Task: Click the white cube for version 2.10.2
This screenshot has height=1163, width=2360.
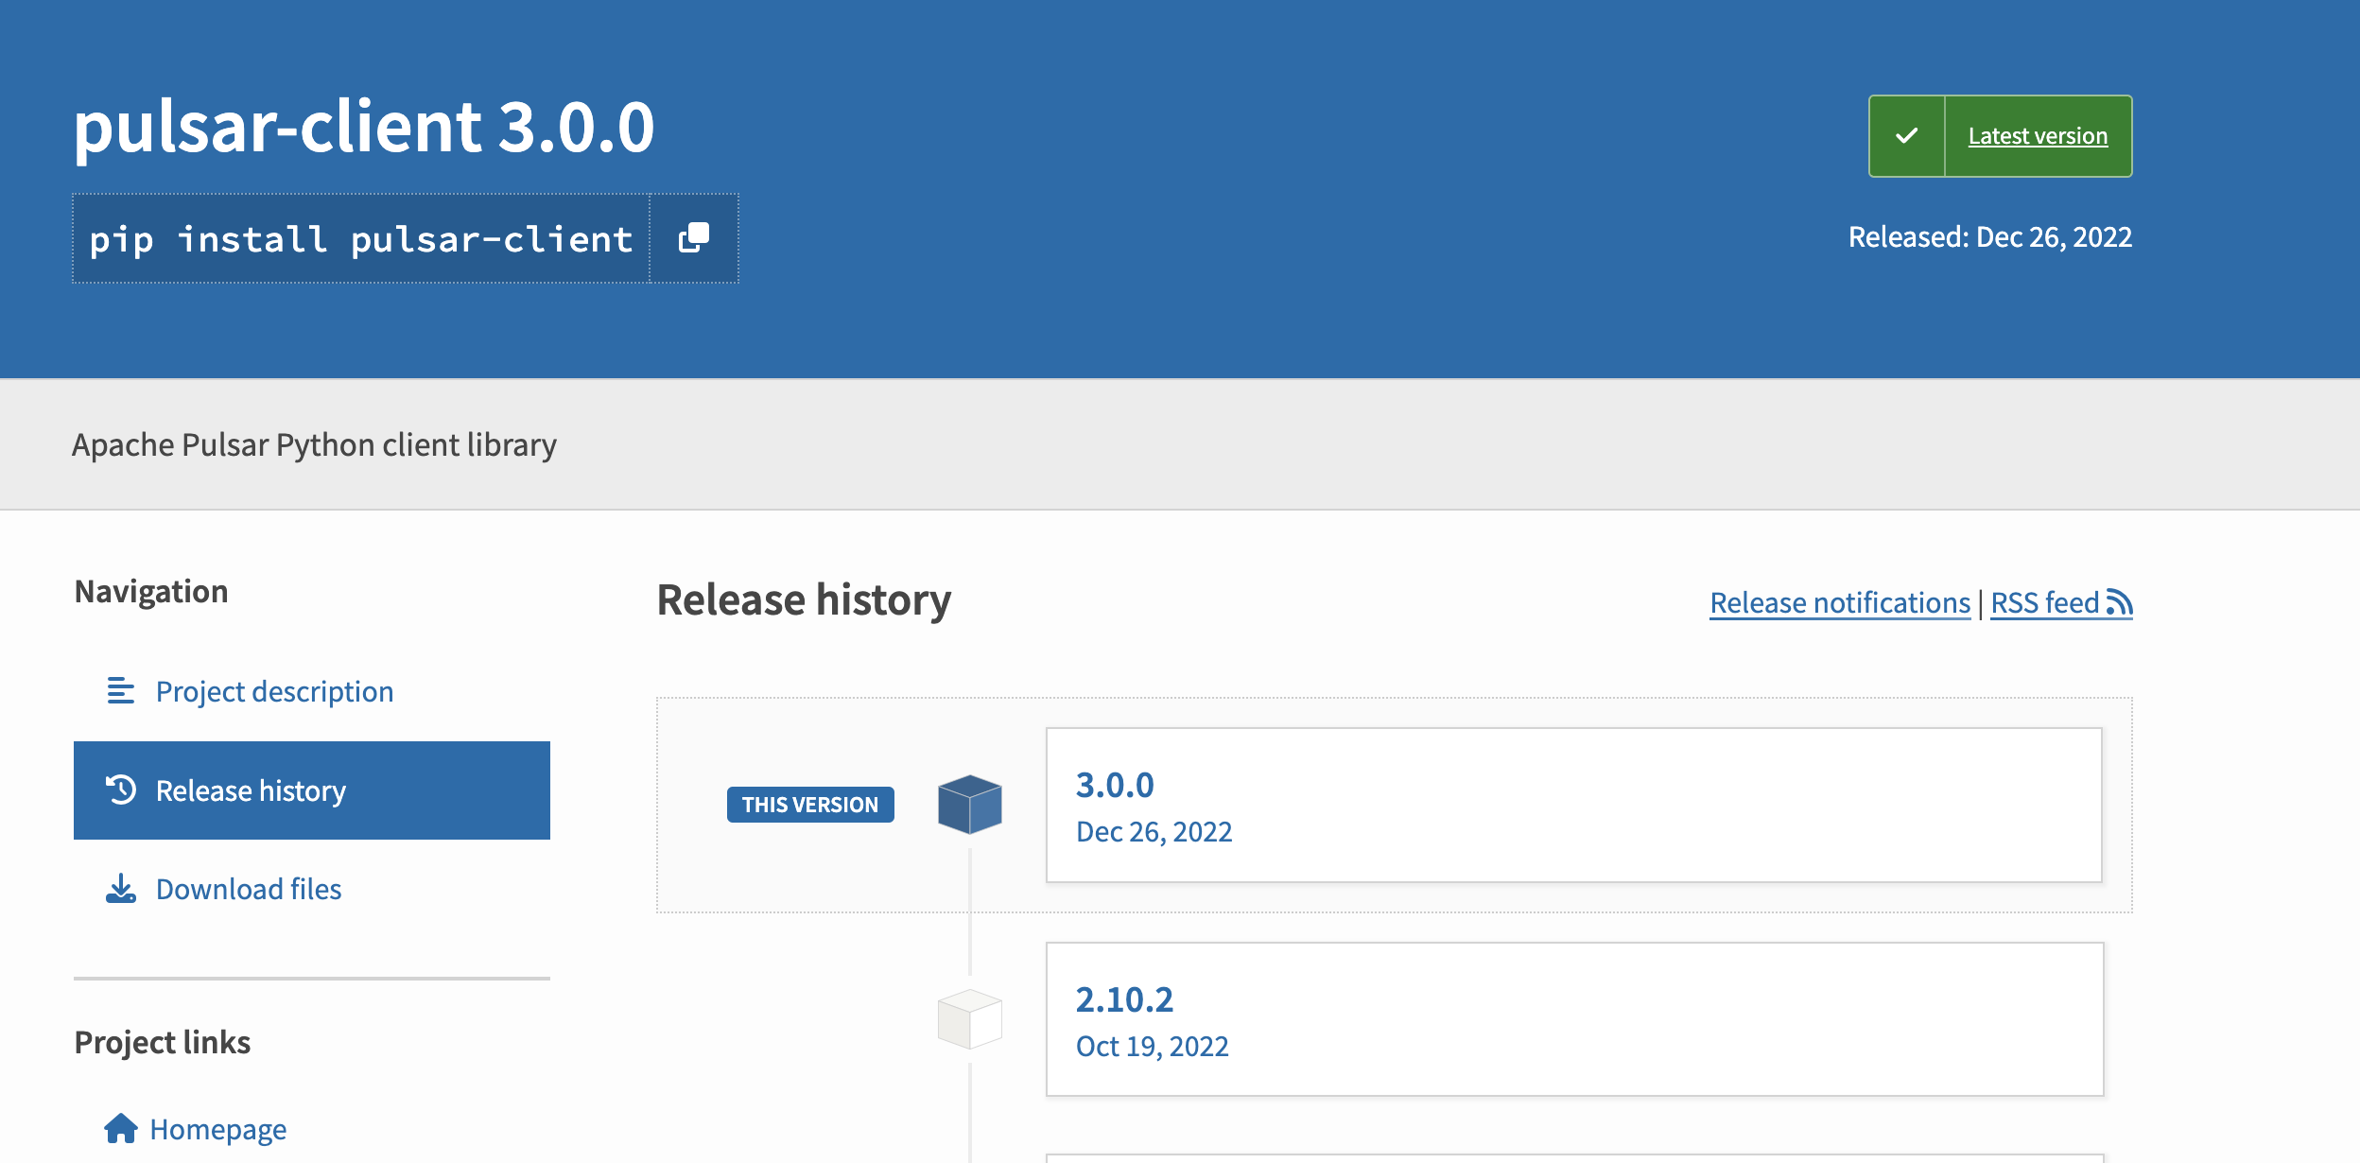Action: [969, 1018]
